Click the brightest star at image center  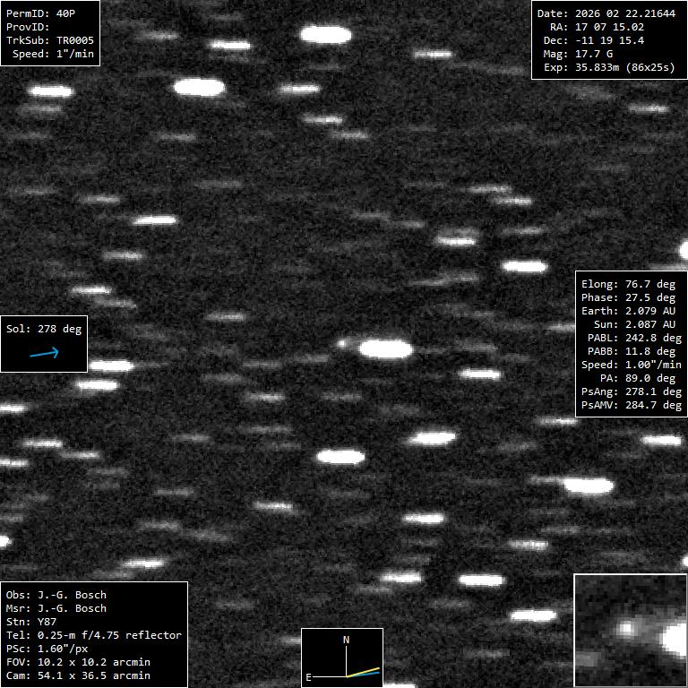pos(385,348)
